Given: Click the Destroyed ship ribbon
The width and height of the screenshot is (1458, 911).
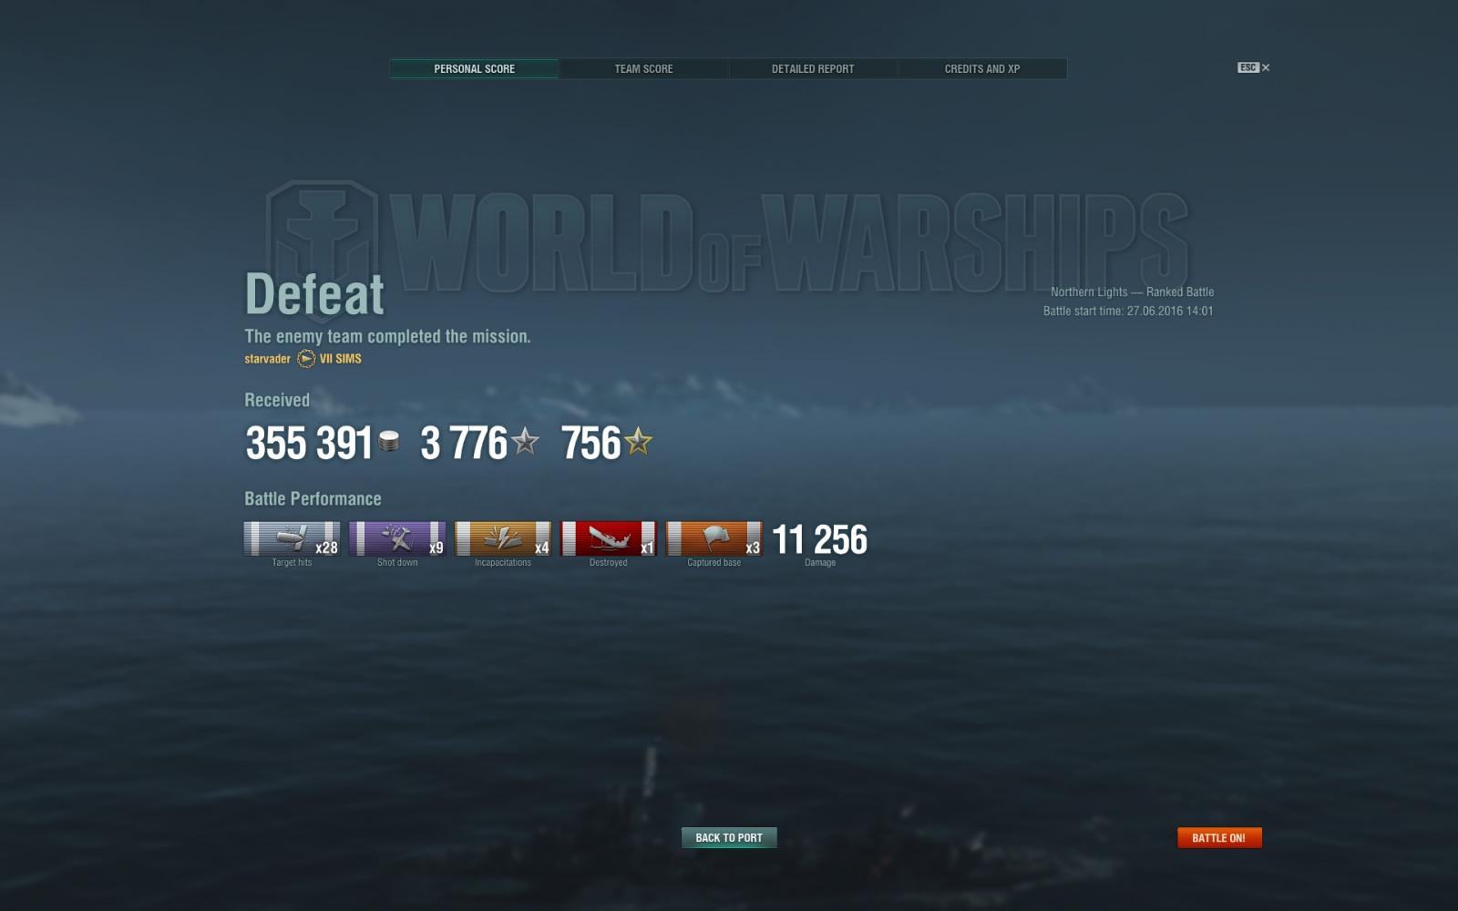Looking at the screenshot, I should 609,538.
